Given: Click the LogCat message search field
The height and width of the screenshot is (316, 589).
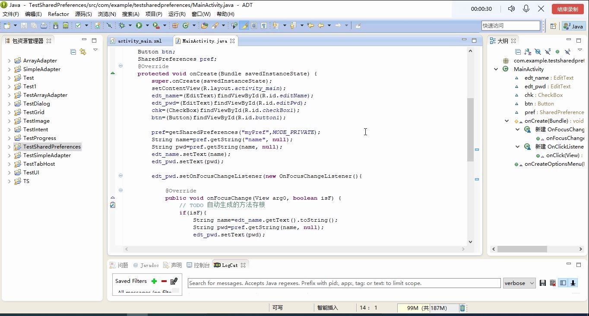Looking at the screenshot, I should pos(343,283).
